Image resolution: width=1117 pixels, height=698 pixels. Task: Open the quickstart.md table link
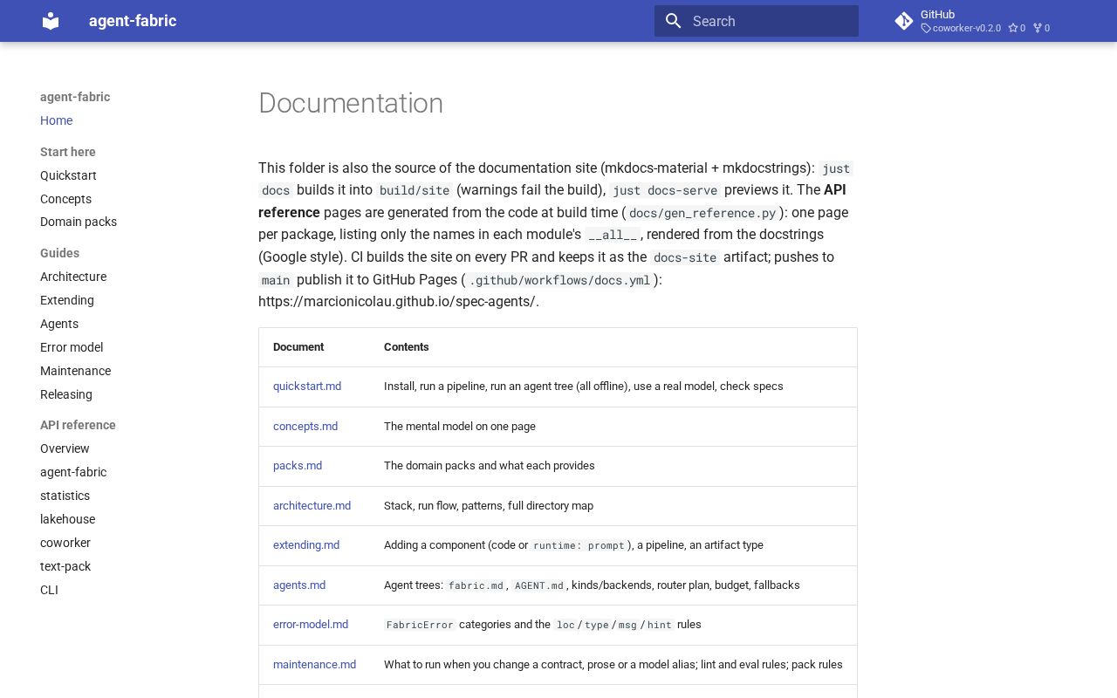[307, 387]
